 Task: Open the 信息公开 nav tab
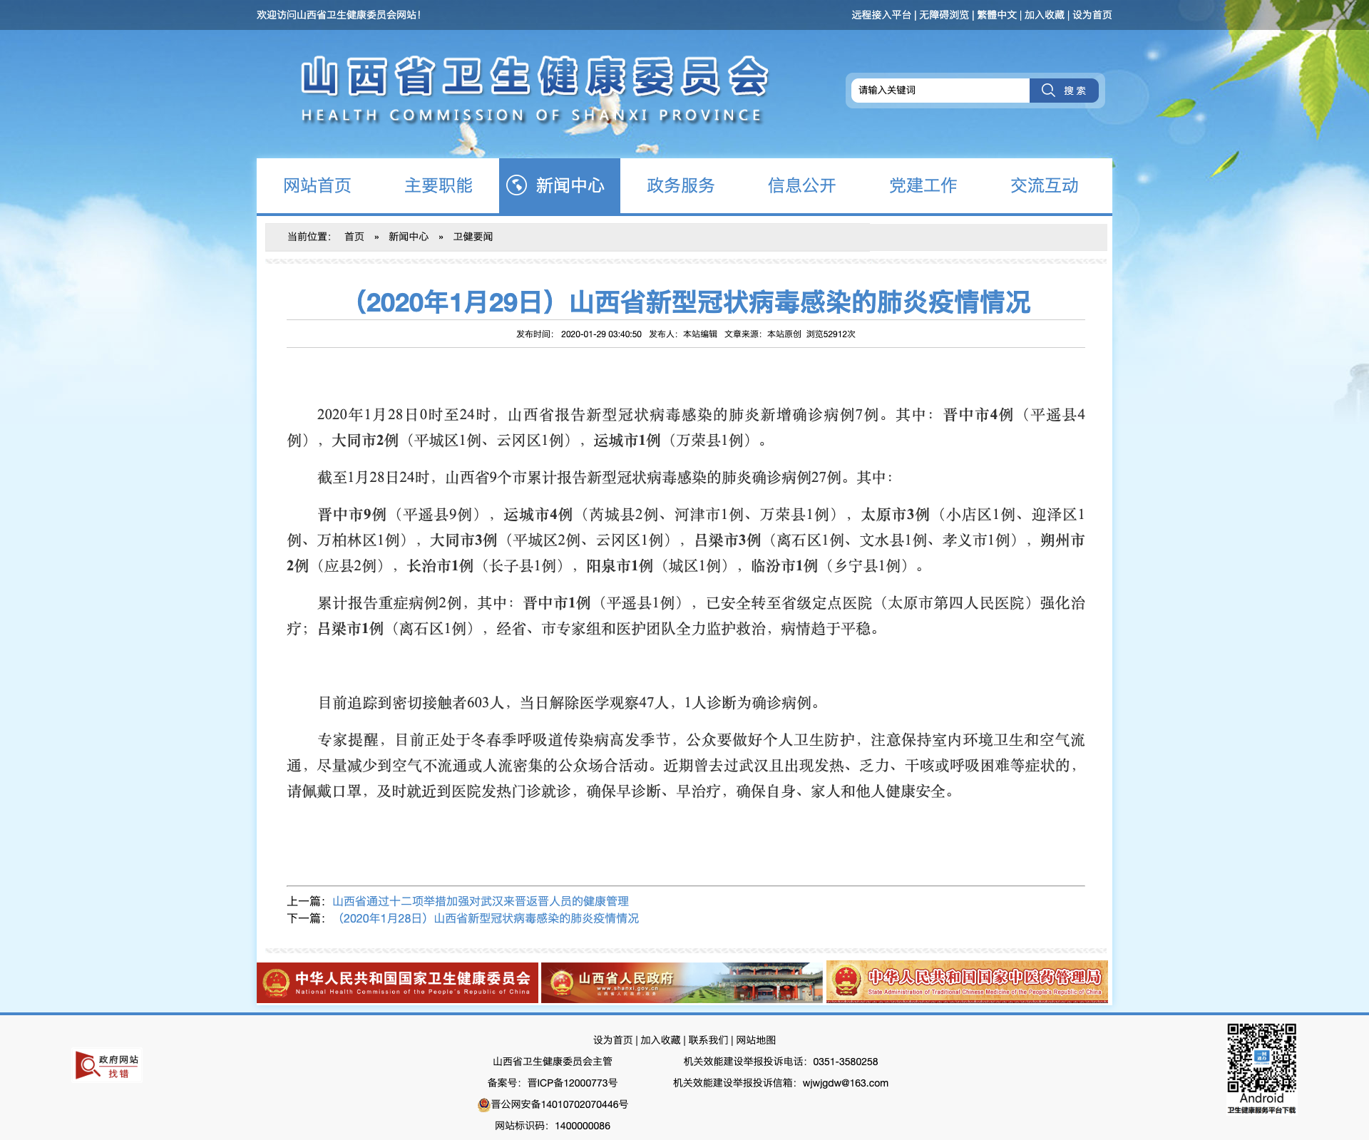point(802,185)
